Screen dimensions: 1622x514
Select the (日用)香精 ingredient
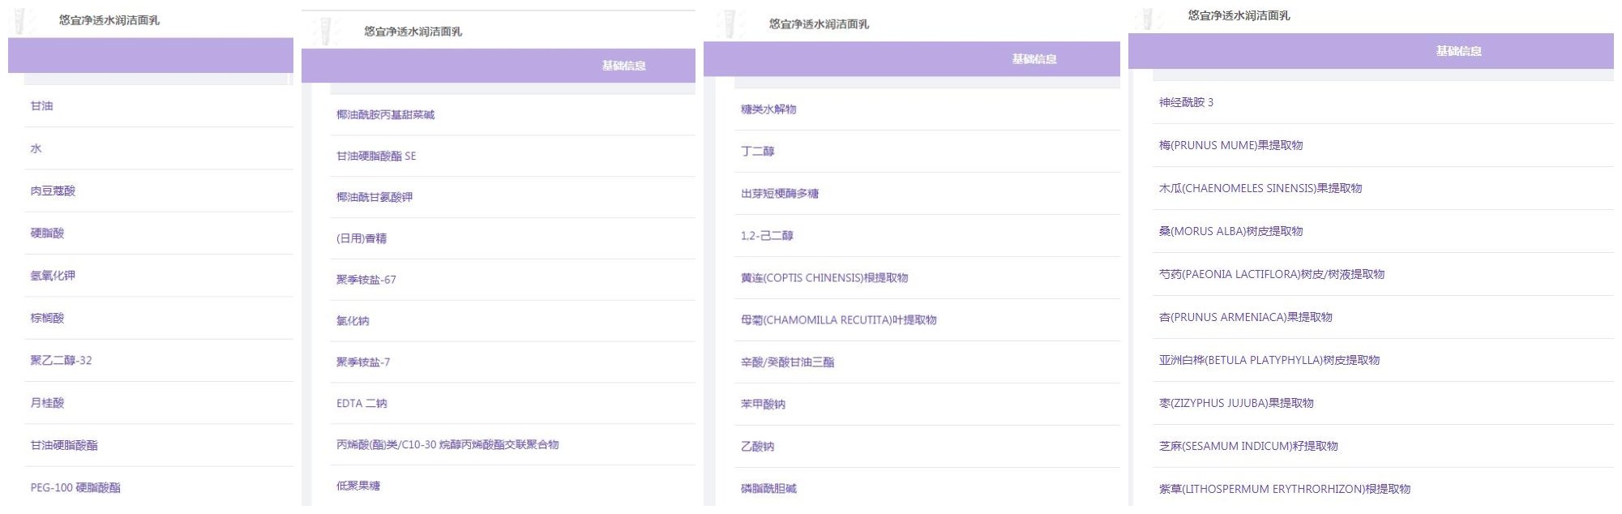click(362, 238)
